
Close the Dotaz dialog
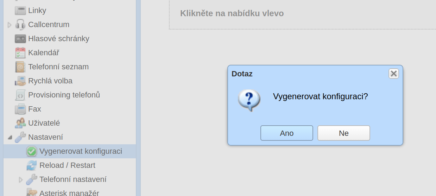(x=394, y=74)
